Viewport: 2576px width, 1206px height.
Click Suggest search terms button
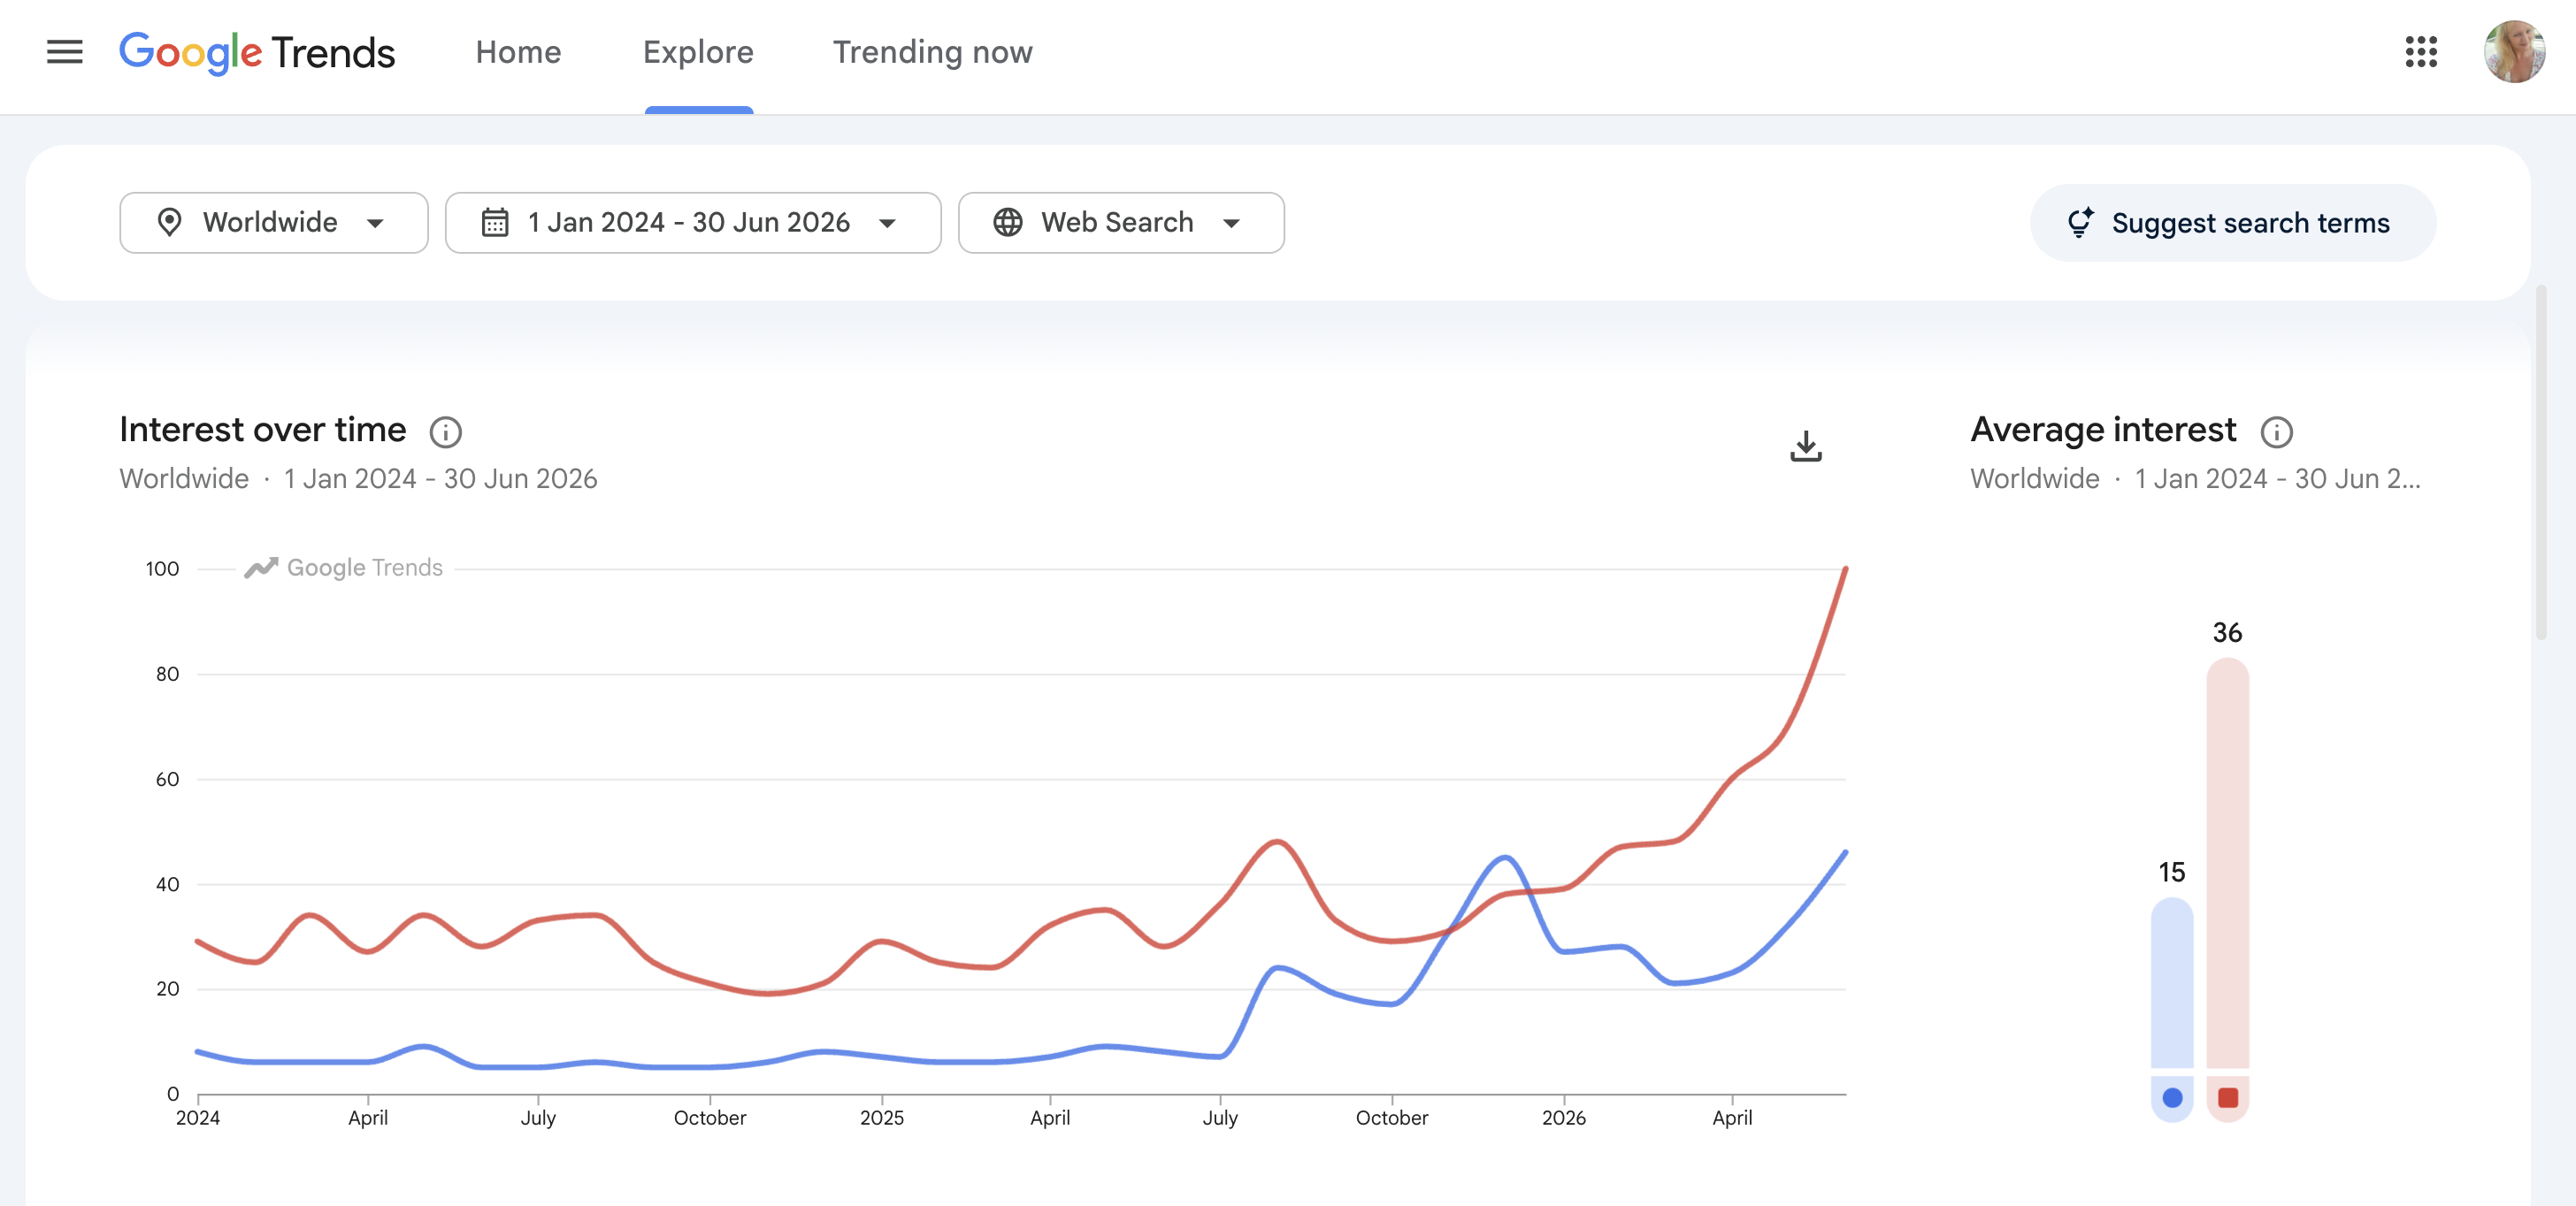(2232, 222)
